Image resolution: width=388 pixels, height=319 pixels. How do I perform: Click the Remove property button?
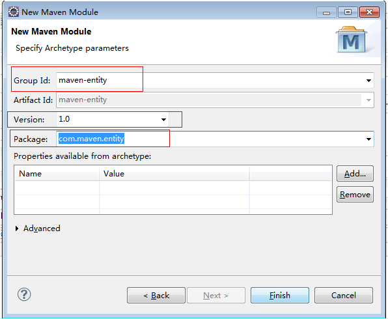pos(355,195)
